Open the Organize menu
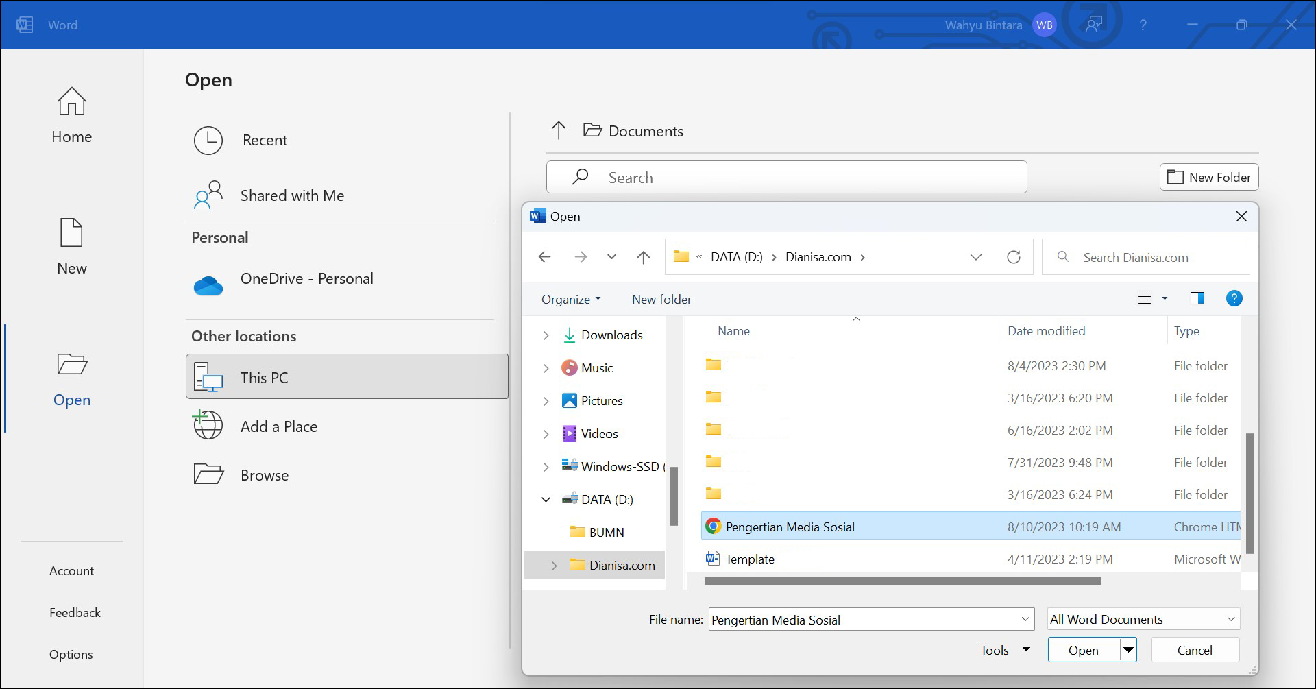This screenshot has width=1316, height=689. click(x=570, y=299)
